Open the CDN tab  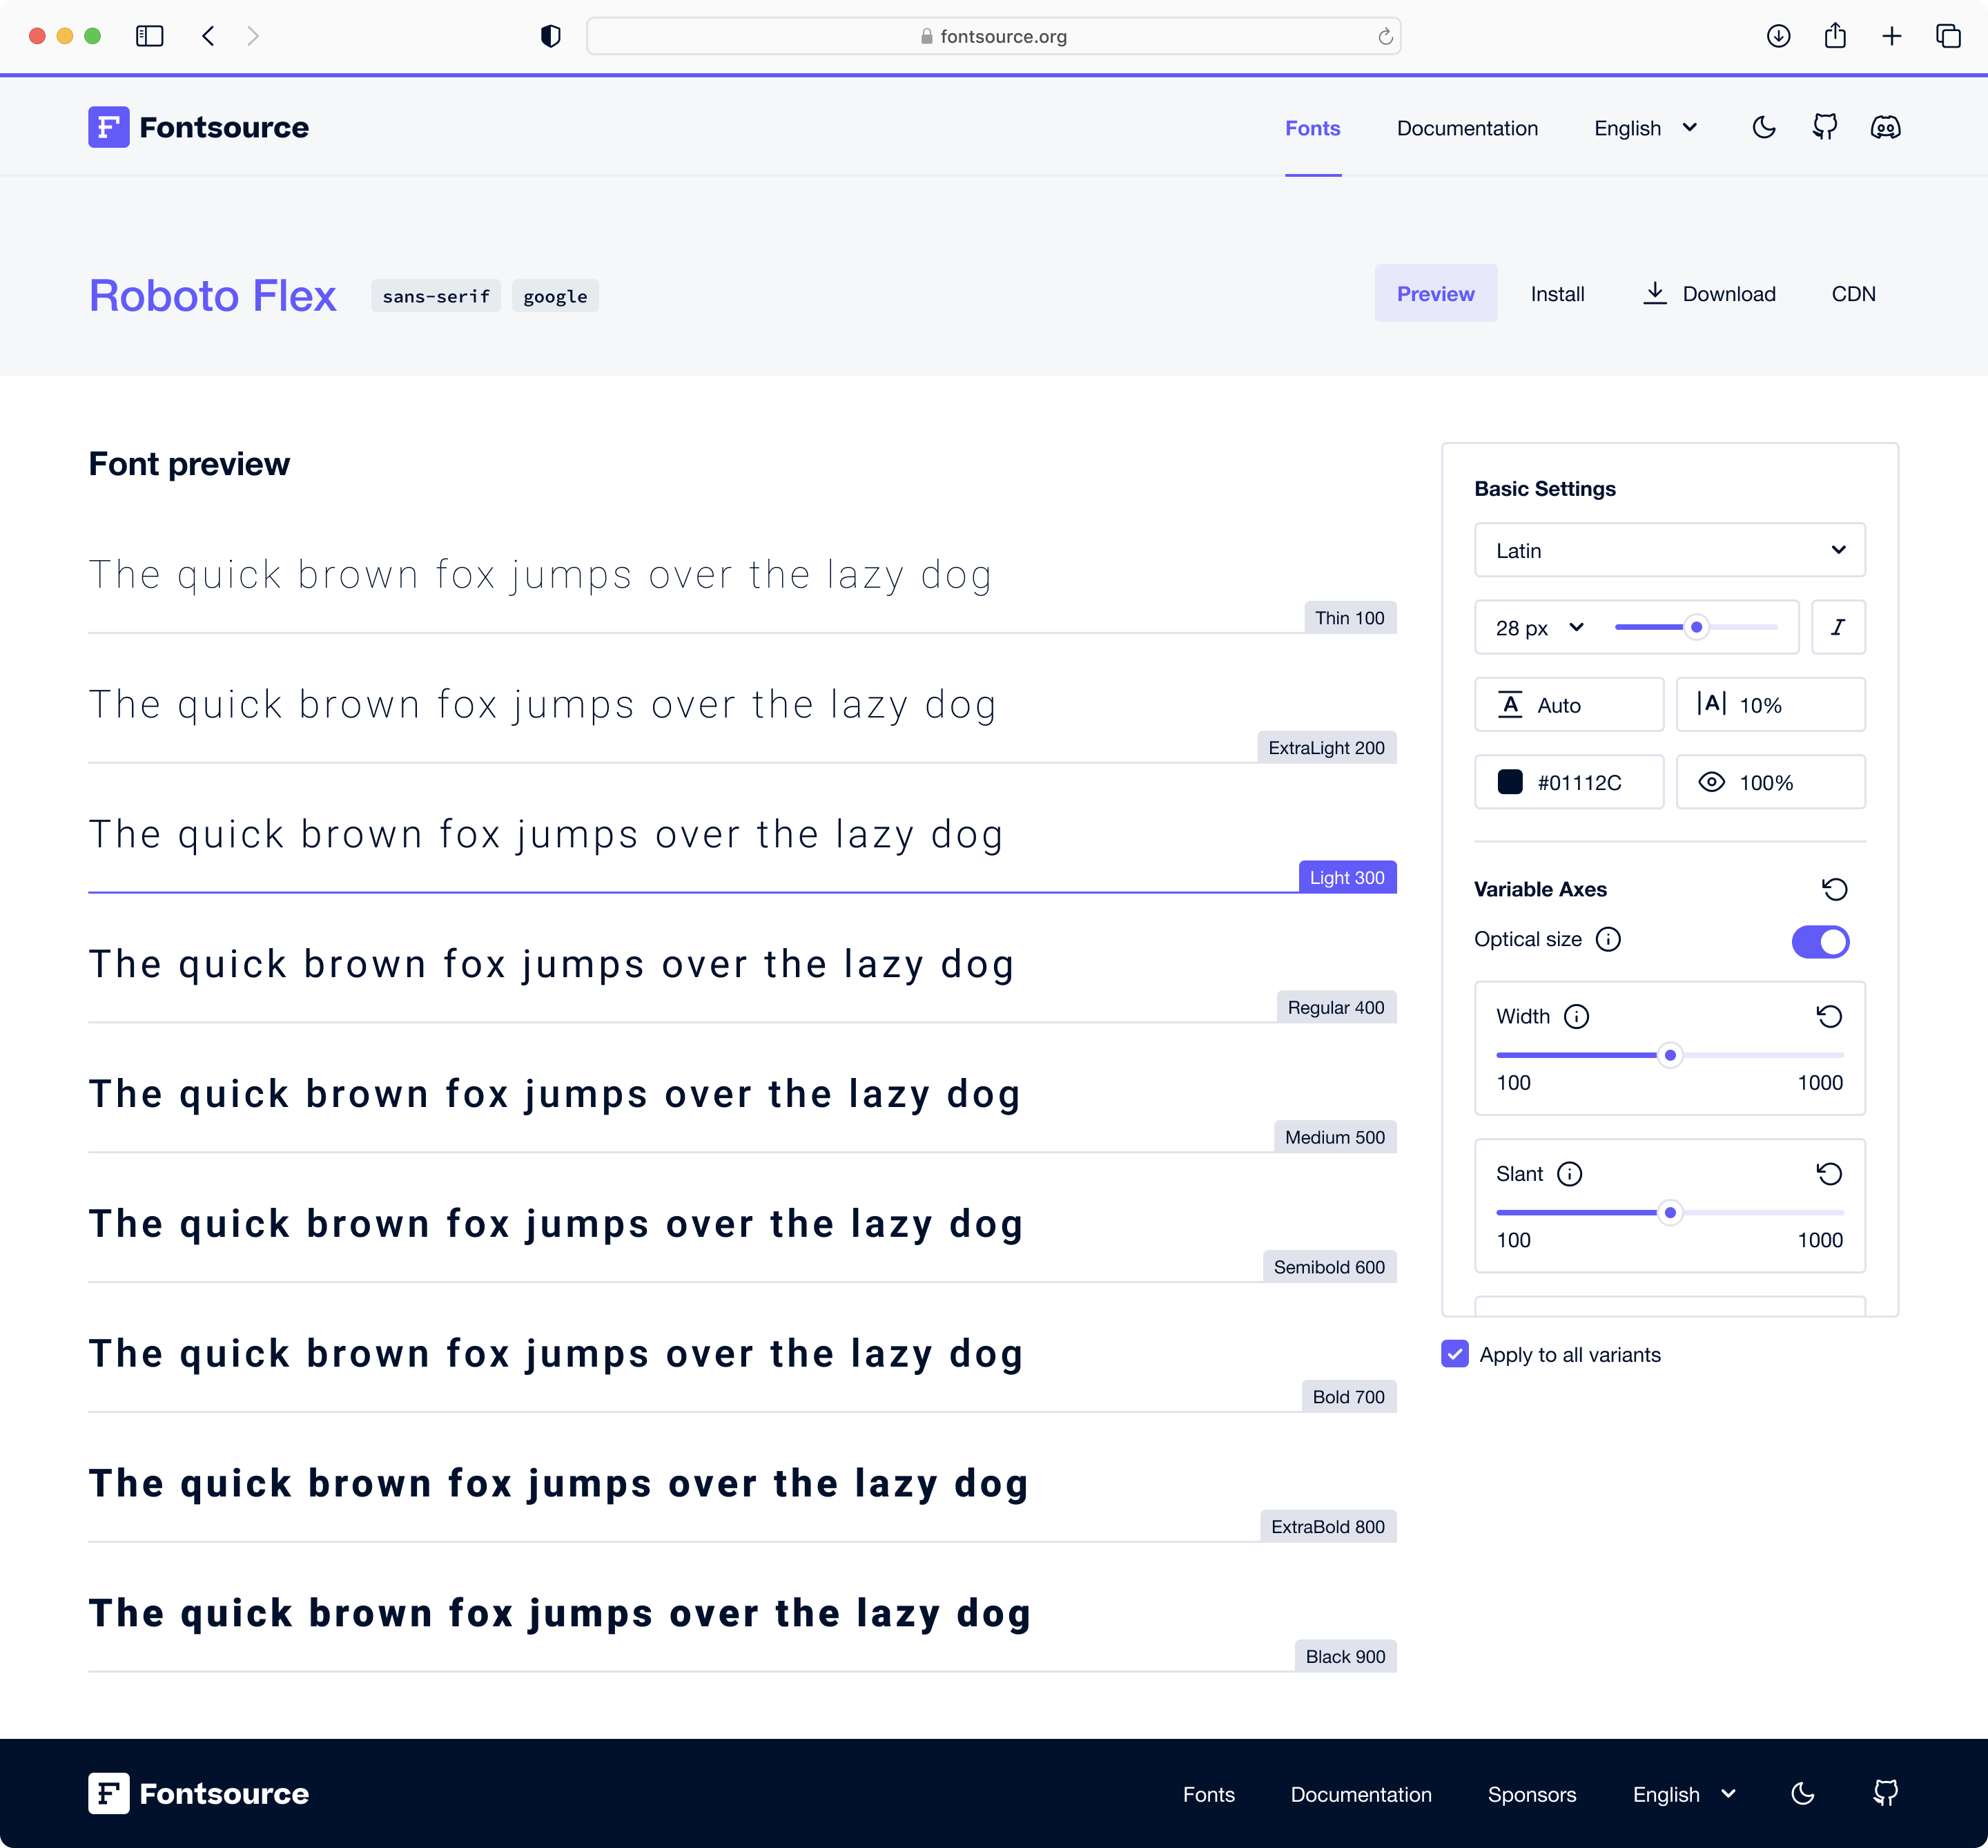pyautogui.click(x=1853, y=293)
